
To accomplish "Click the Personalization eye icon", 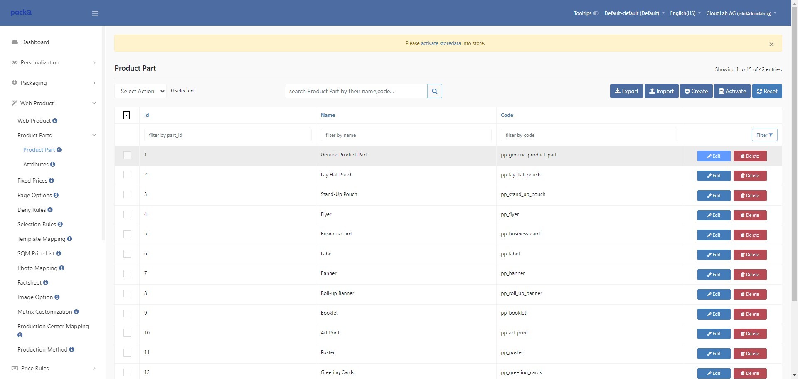I will (x=15, y=62).
